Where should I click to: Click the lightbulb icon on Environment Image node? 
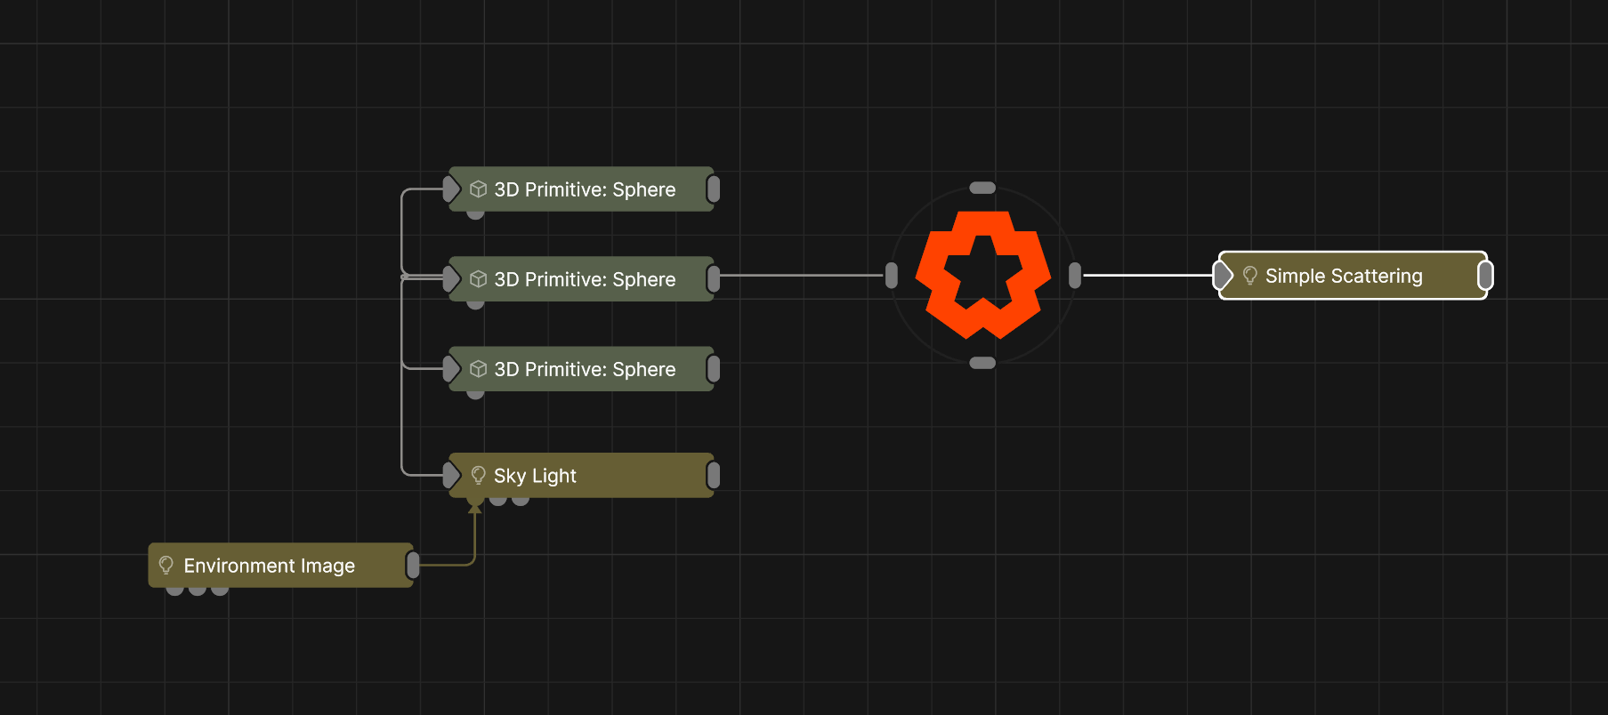coord(166,566)
